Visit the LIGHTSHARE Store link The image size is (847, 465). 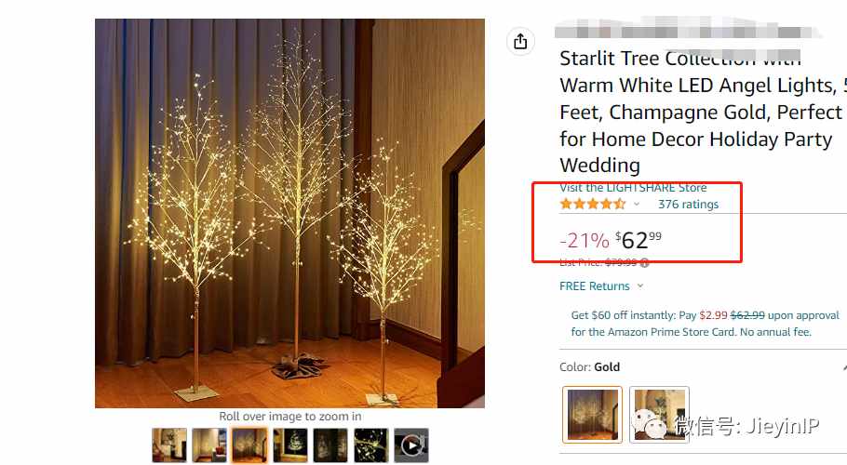(x=633, y=188)
